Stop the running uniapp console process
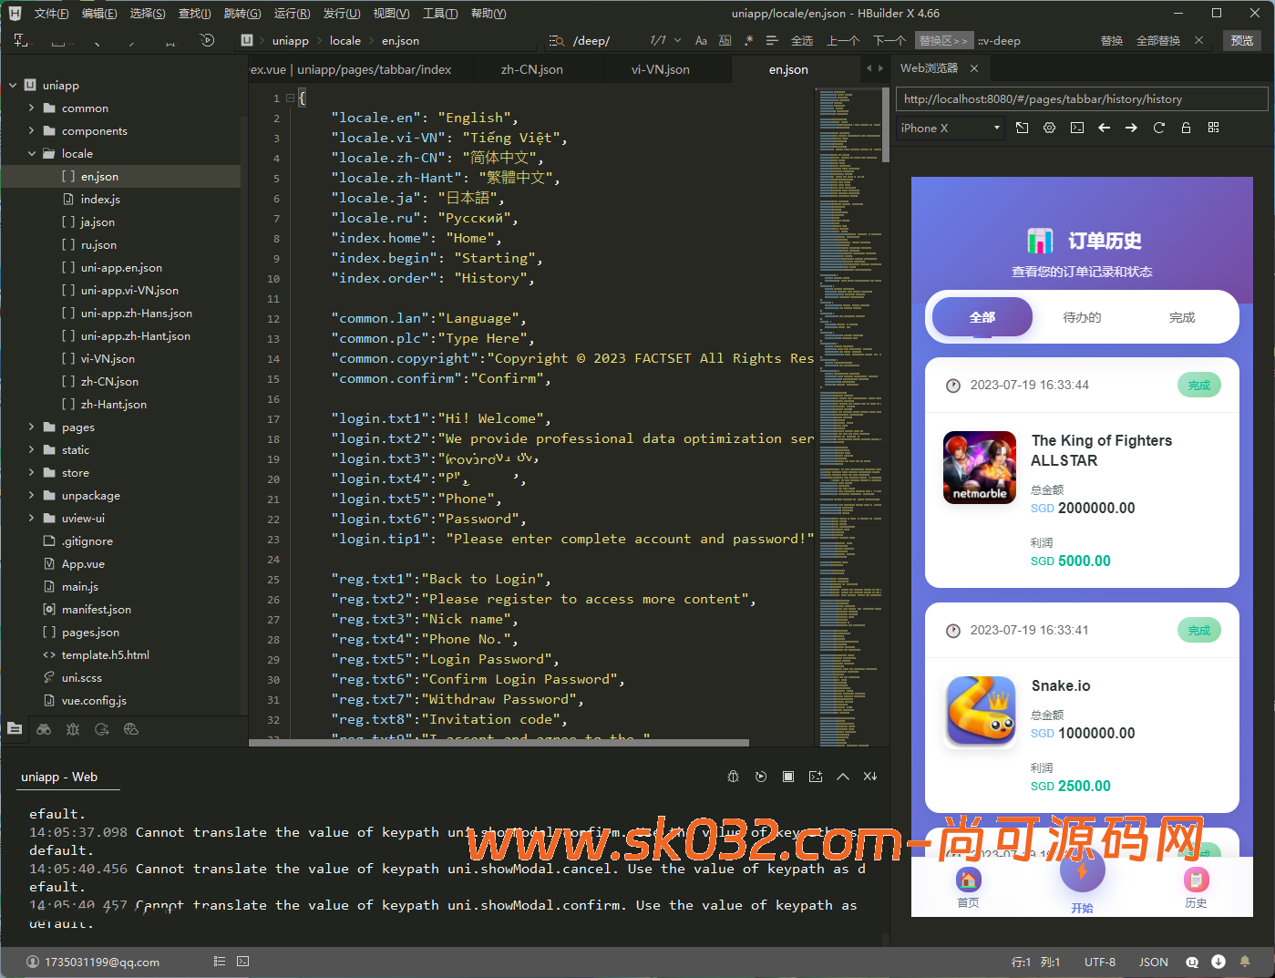Image resolution: width=1275 pixels, height=978 pixels. [x=788, y=777]
